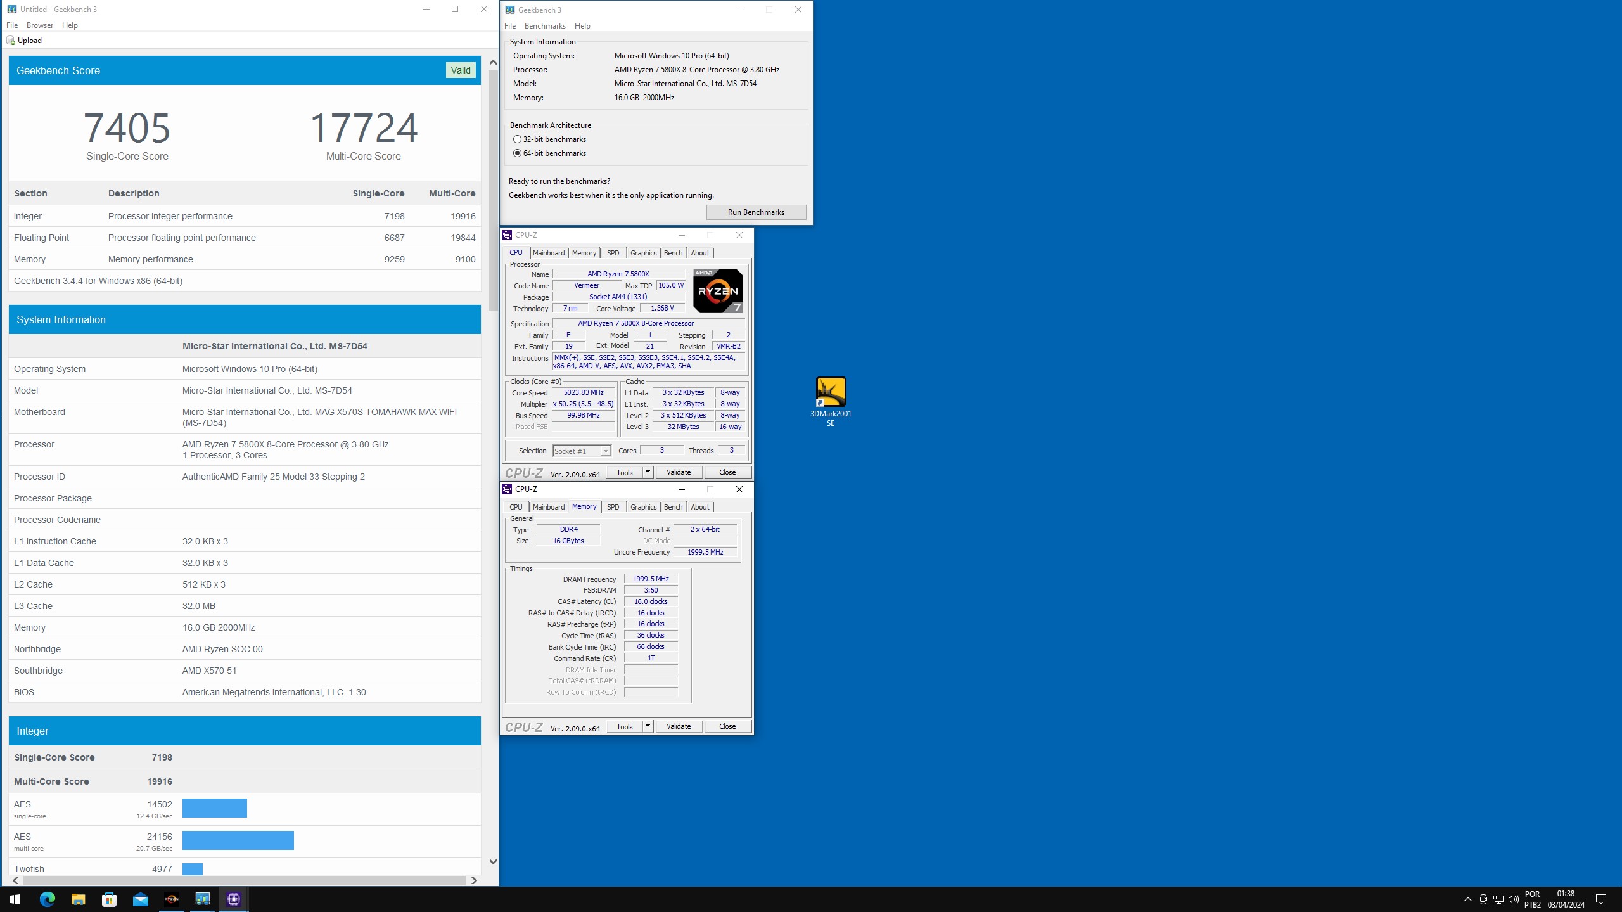Screen dimensions: 1622x912
Task: Click the Meet Now tray icon
Action: point(1483,899)
